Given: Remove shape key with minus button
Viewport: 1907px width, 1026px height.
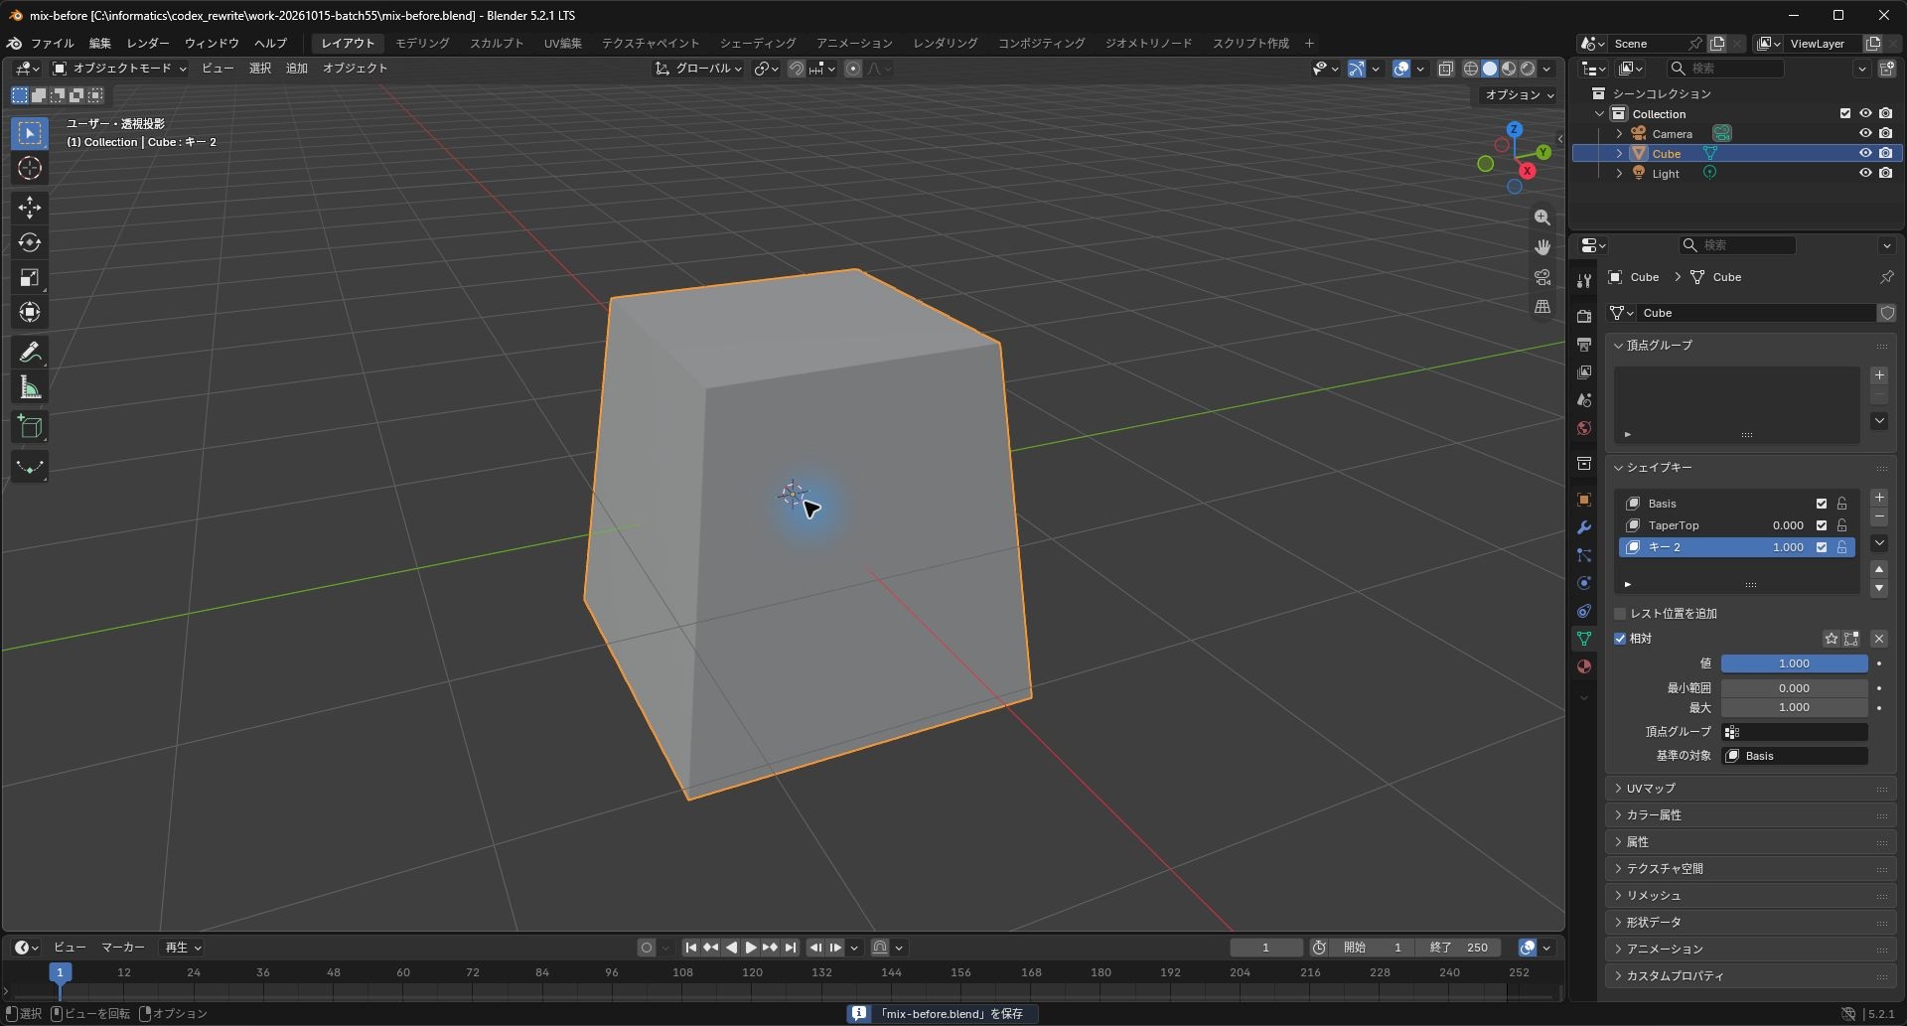Looking at the screenshot, I should (x=1879, y=517).
